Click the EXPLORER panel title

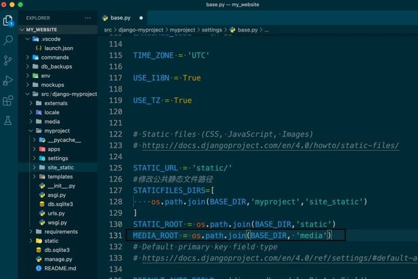(x=38, y=18)
